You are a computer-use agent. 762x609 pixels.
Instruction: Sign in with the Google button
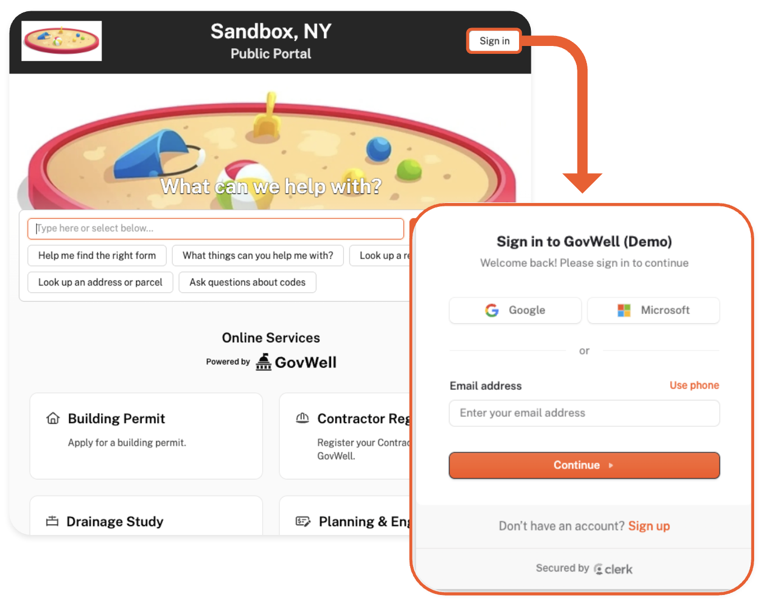coord(515,311)
